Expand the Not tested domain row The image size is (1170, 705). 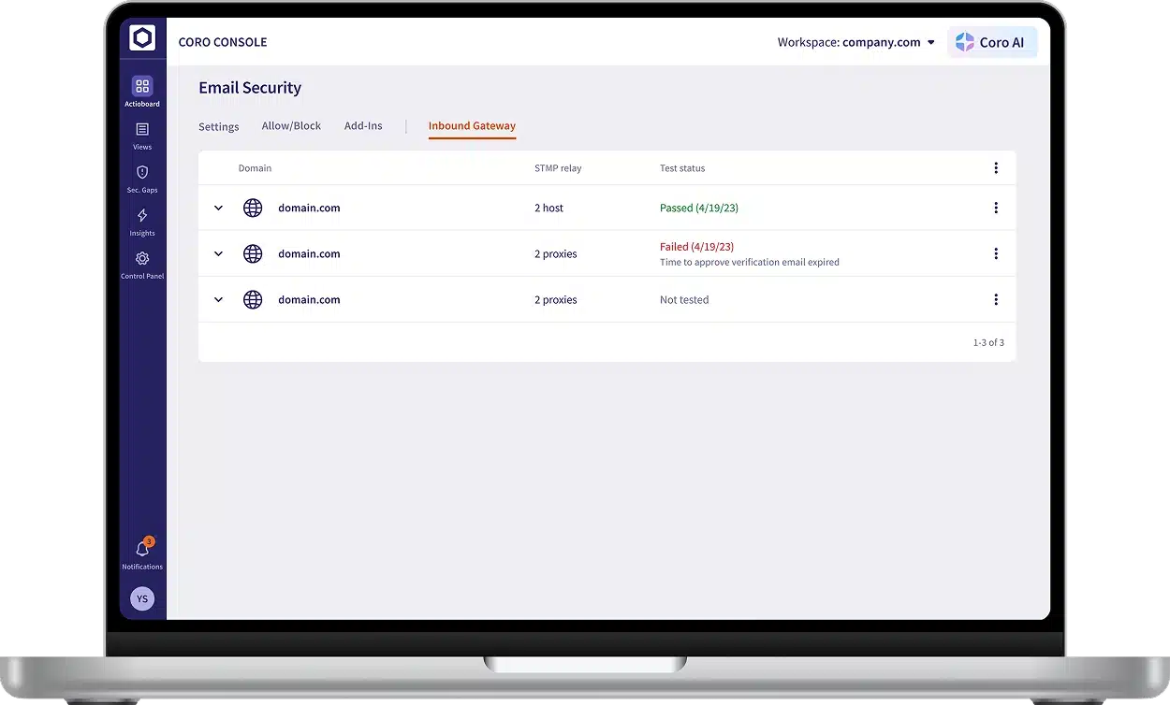tap(218, 299)
